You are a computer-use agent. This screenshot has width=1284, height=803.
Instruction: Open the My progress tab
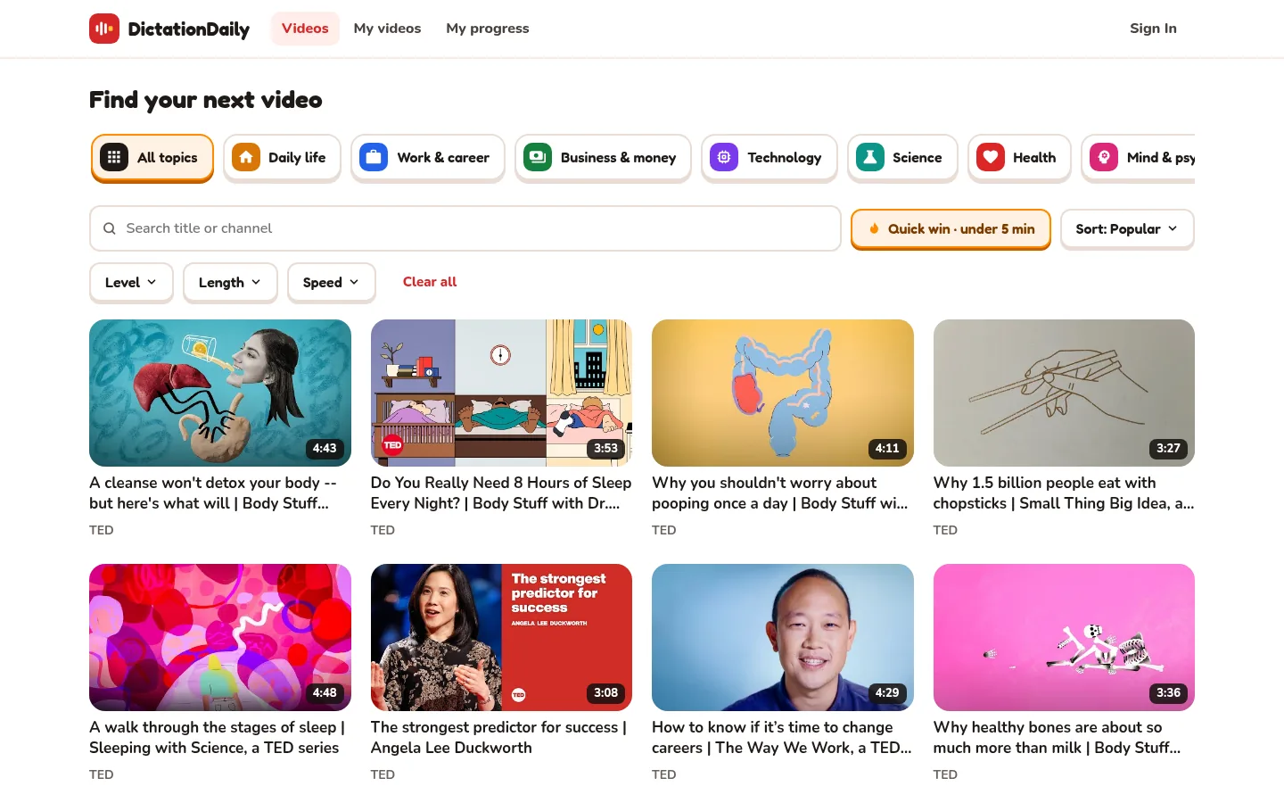point(488,29)
